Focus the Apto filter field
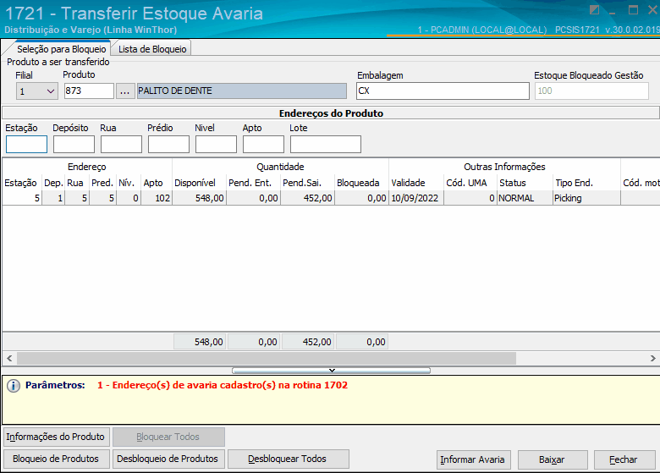 (263, 145)
